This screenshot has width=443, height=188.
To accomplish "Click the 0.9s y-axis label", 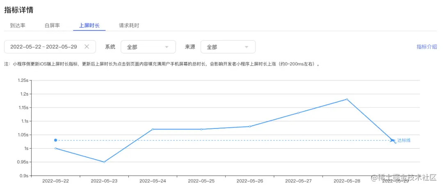I will click(24, 176).
